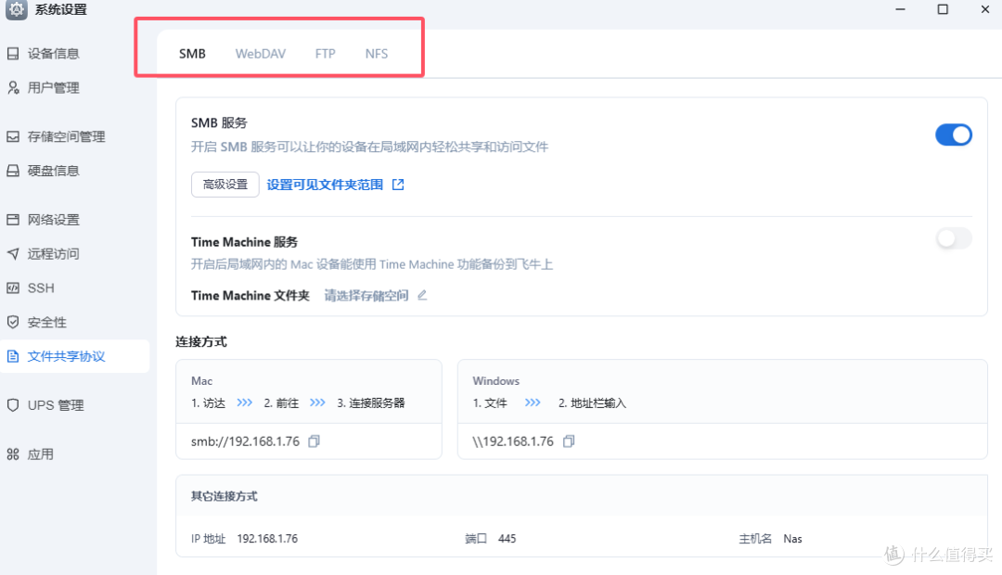Open the NFS tab
Screen dimensions: 1002x575
click(377, 54)
